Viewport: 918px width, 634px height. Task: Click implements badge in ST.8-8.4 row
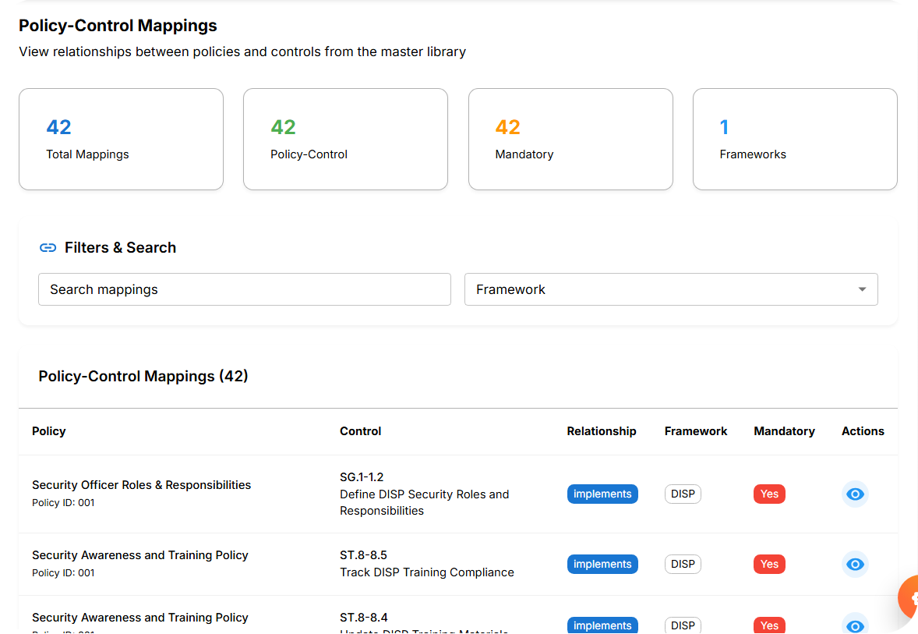point(602,625)
